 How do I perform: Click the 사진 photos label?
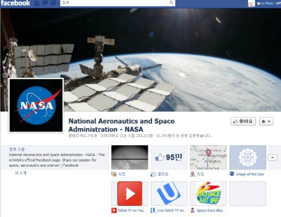[x=122, y=174]
